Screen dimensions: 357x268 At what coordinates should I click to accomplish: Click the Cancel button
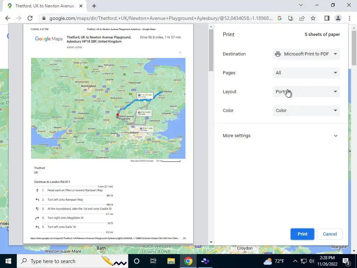330,234
